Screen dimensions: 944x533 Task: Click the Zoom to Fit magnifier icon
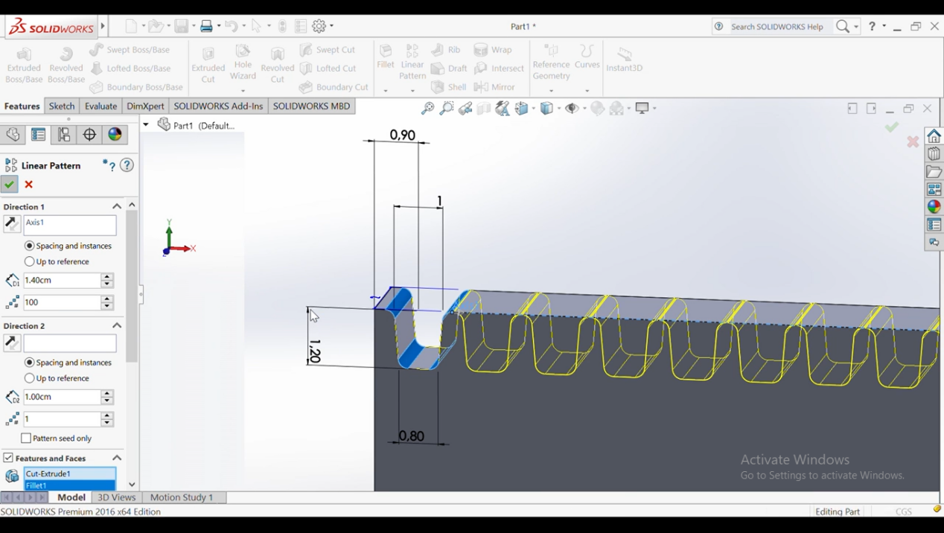coord(427,109)
